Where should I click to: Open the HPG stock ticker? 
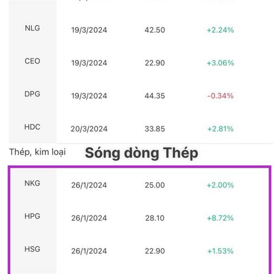tap(32, 216)
